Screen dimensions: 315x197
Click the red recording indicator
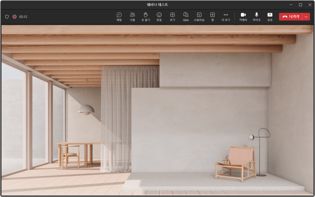tap(14, 17)
